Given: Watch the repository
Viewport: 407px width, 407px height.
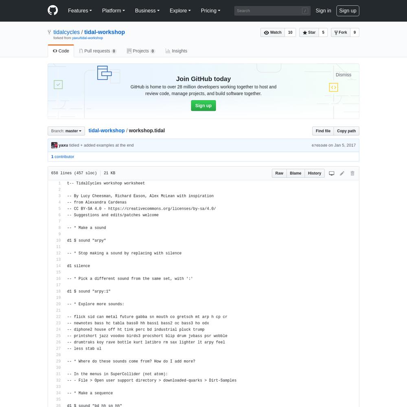Looking at the screenshot, I should click(x=273, y=33).
